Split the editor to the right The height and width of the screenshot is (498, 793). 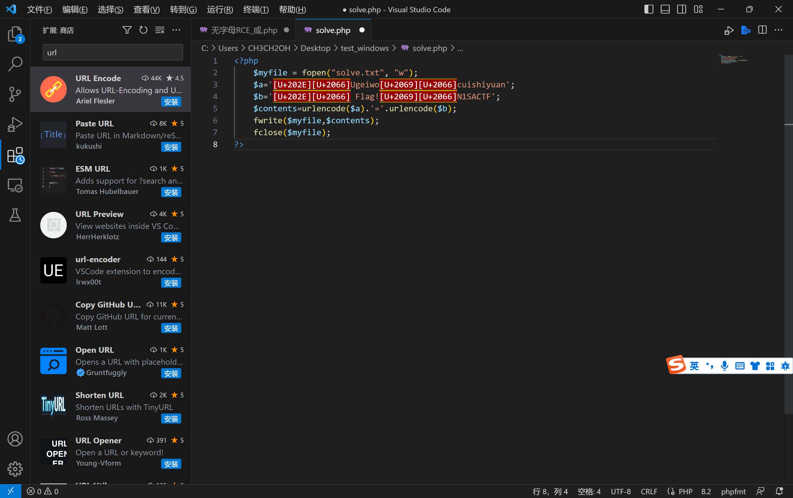[762, 30]
